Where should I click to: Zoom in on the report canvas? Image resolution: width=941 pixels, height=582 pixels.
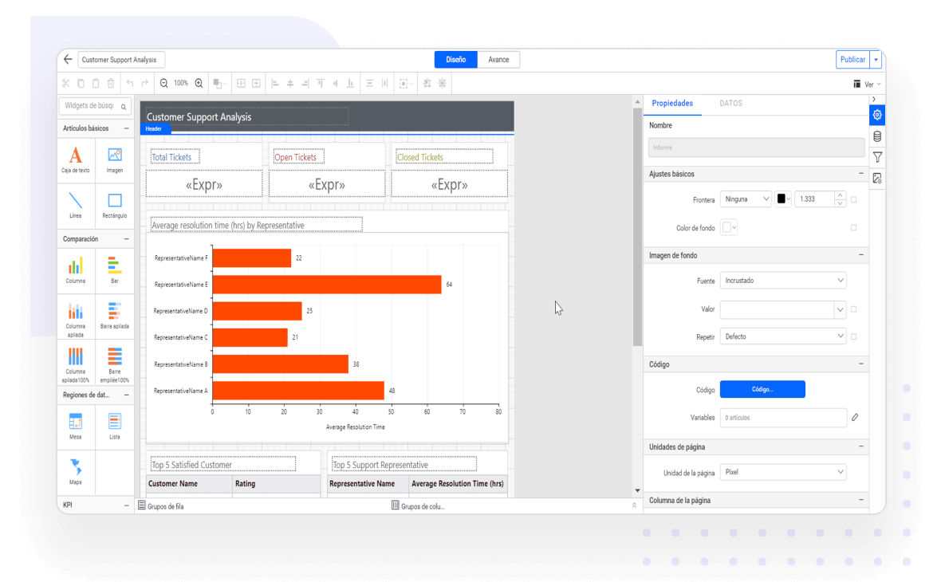pyautogui.click(x=199, y=84)
